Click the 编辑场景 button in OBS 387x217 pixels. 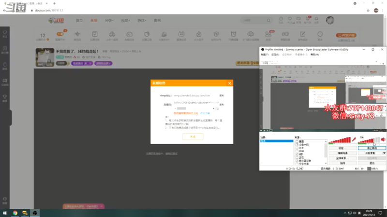click(342, 153)
